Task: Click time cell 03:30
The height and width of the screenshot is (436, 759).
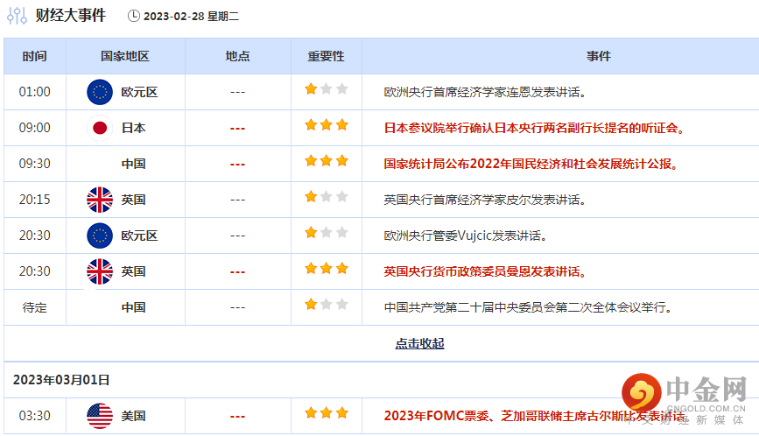Action: [34, 416]
